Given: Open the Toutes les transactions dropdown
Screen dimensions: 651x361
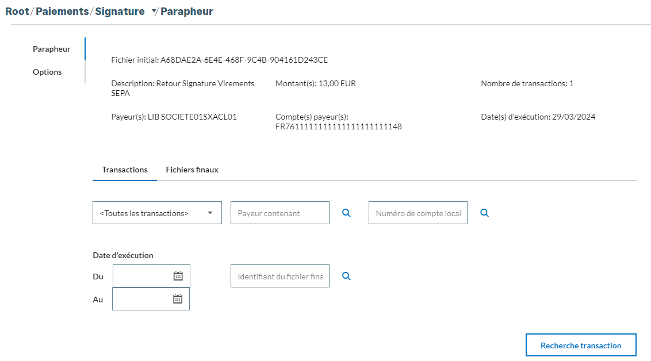Looking at the screenshot, I should point(157,213).
